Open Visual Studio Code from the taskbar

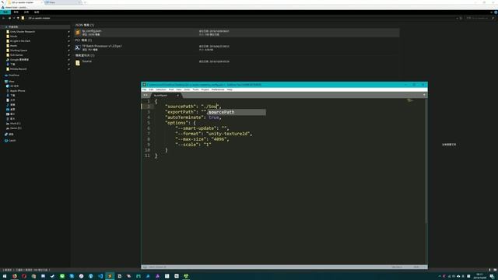click(100, 276)
